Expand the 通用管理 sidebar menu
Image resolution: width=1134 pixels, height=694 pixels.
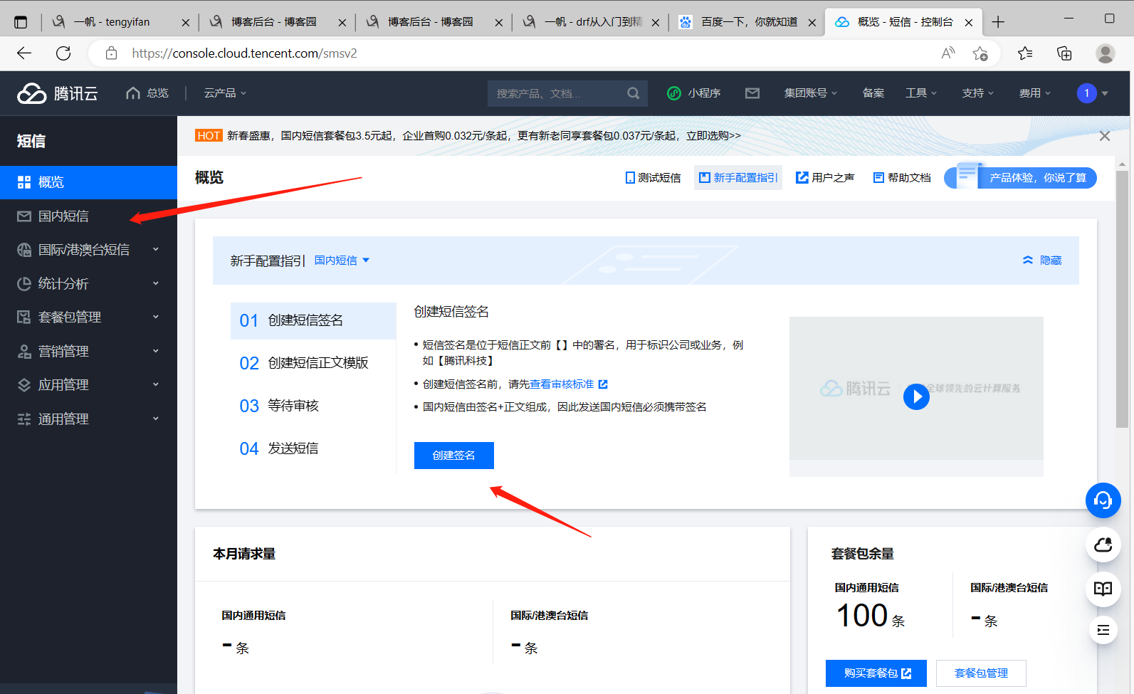pos(88,419)
